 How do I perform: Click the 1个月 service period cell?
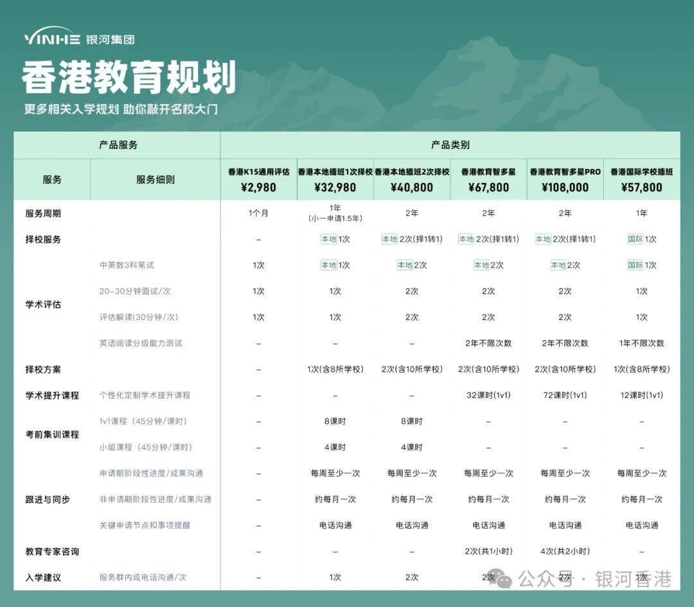click(x=258, y=213)
